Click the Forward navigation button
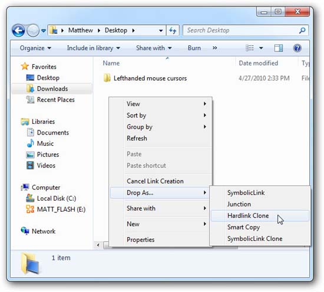Viewport: 324px width, 292px height. [x=33, y=31]
